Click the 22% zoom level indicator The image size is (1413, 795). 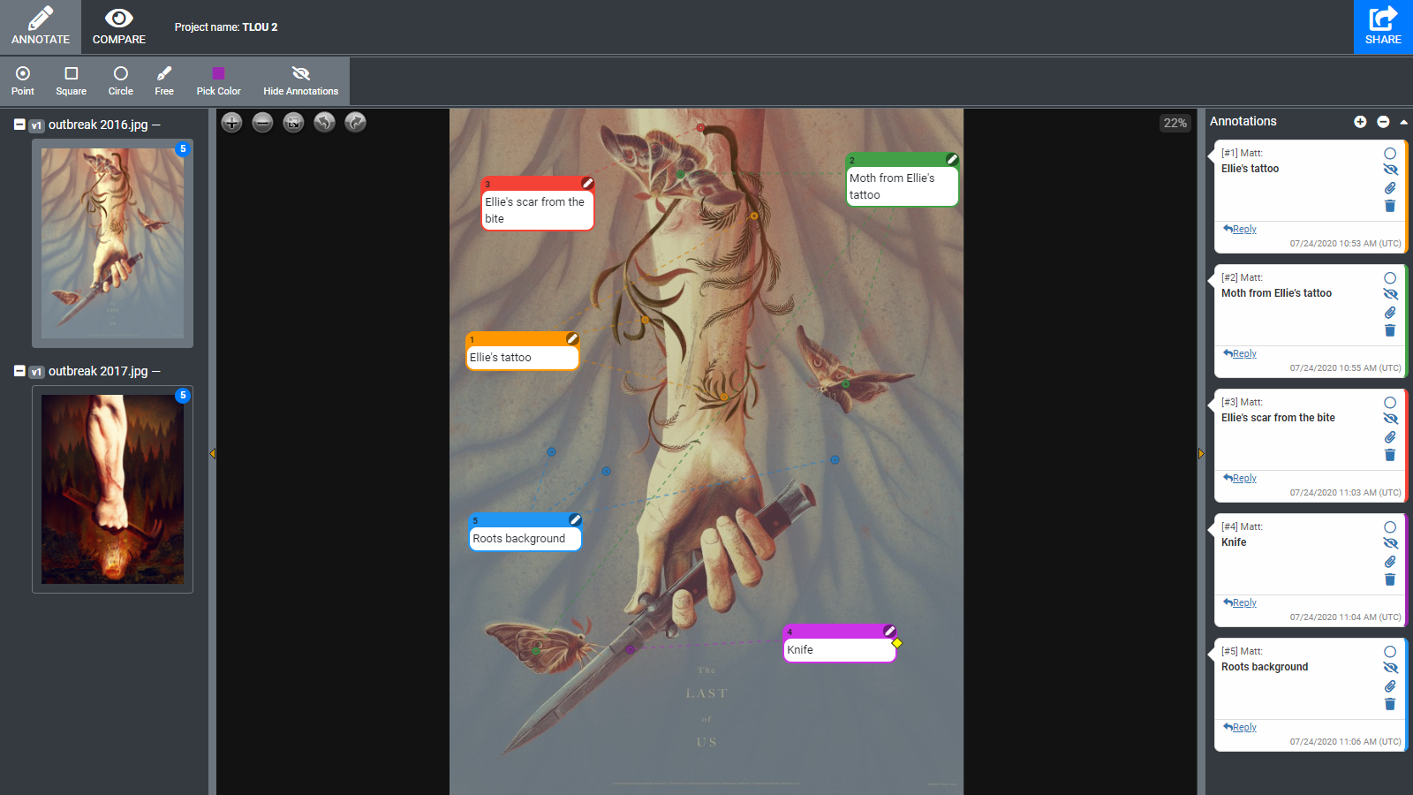[1175, 123]
